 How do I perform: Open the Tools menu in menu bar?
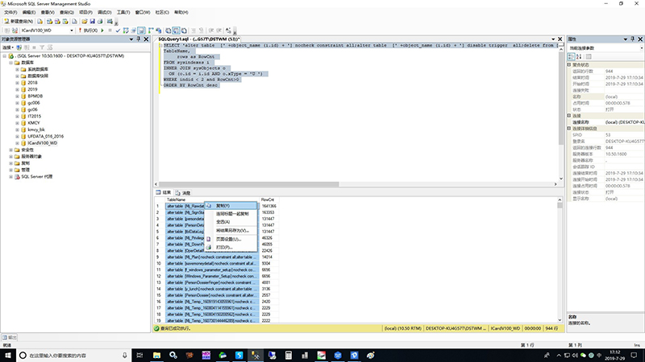click(123, 12)
